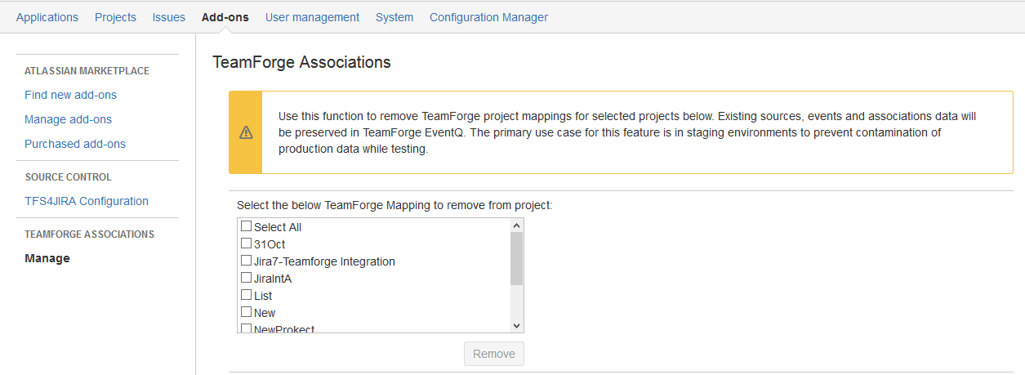Go to the Issues tab
1025x375 pixels.
click(x=169, y=17)
